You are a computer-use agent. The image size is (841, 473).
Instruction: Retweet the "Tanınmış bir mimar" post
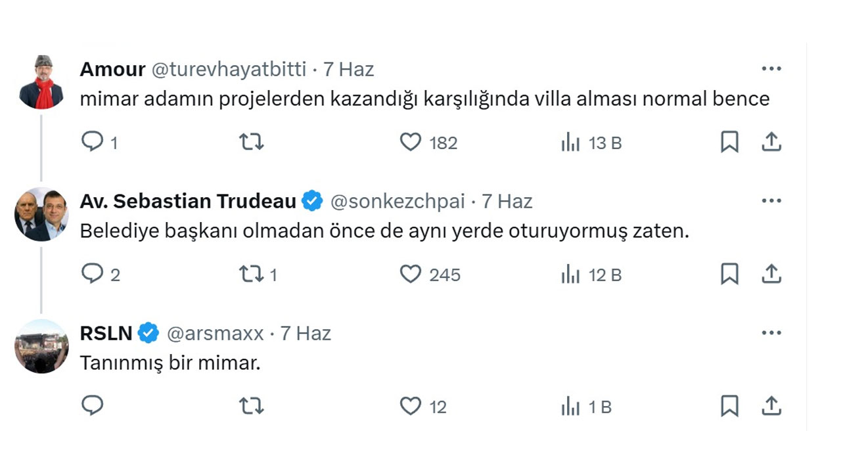click(x=250, y=406)
